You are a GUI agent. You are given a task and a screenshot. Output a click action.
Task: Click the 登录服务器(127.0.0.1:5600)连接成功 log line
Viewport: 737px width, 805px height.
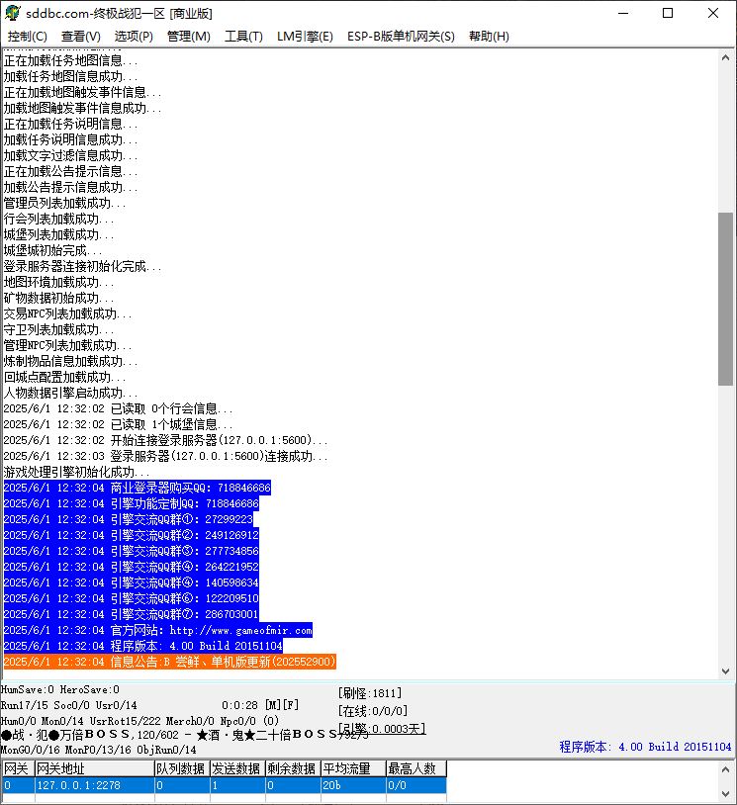pos(165,456)
